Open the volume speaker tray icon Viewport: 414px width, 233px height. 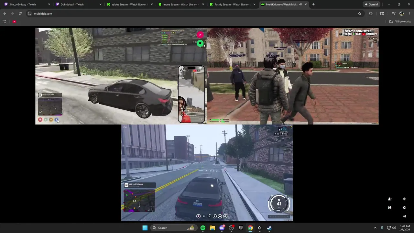pos(394,228)
